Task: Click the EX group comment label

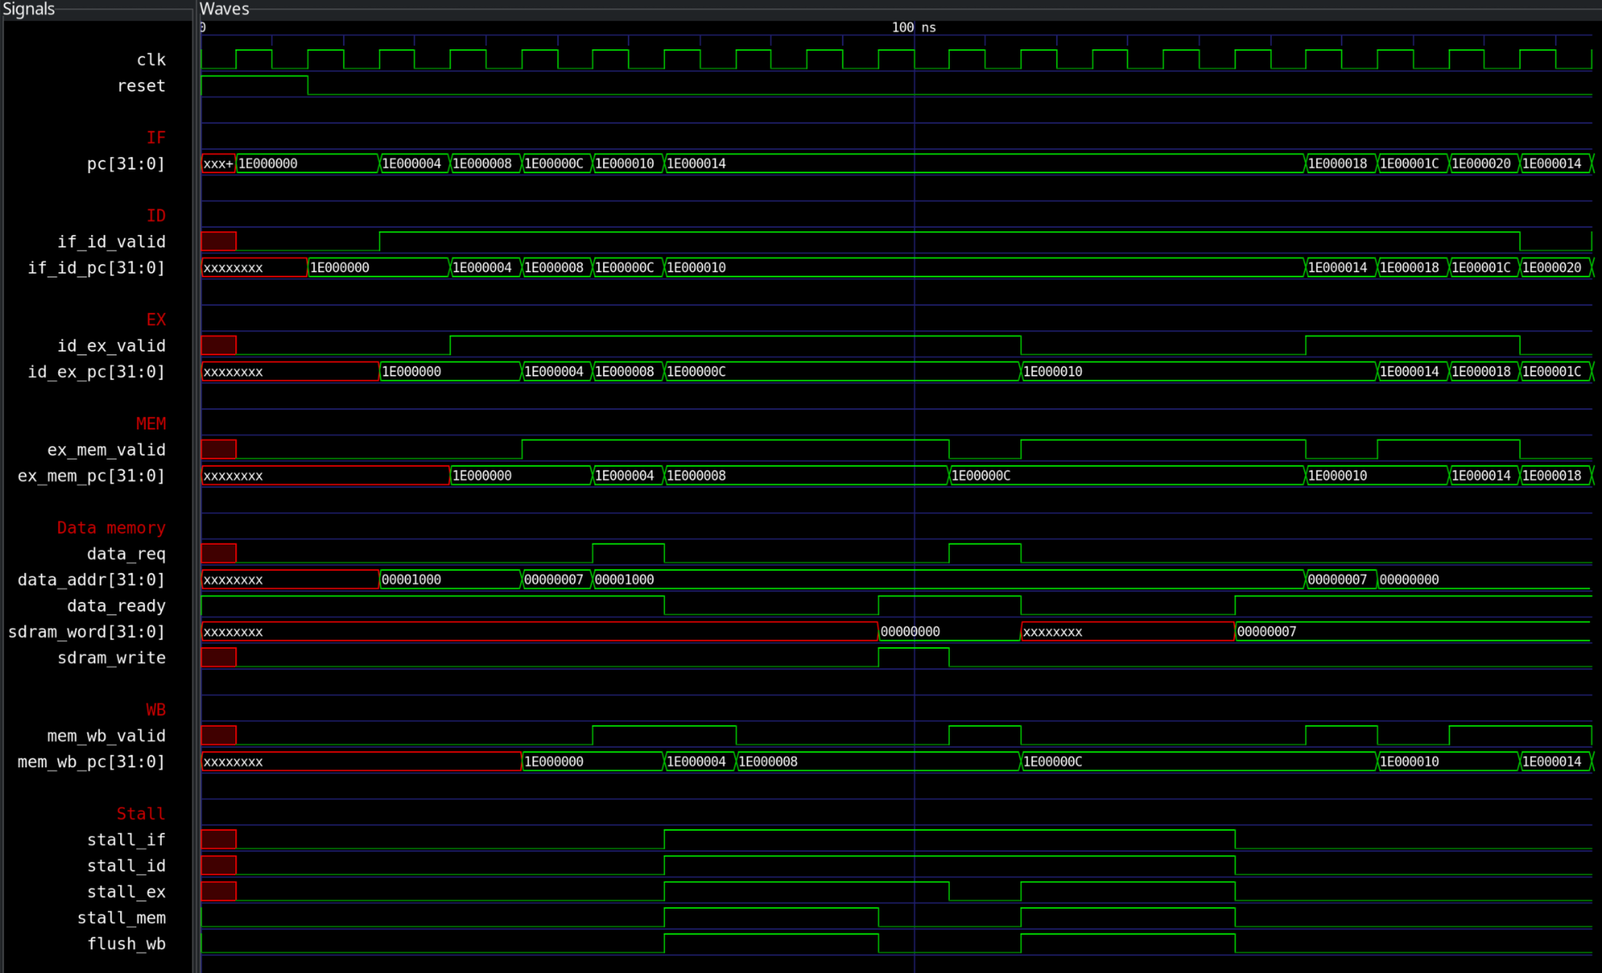Action: coord(156,320)
